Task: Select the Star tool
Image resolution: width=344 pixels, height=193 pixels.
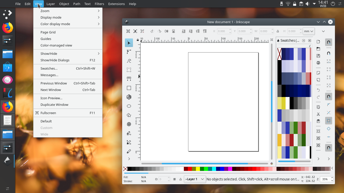Action: tap(129, 115)
